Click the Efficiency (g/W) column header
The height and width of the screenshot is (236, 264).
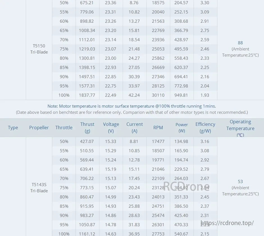[x=205, y=128]
